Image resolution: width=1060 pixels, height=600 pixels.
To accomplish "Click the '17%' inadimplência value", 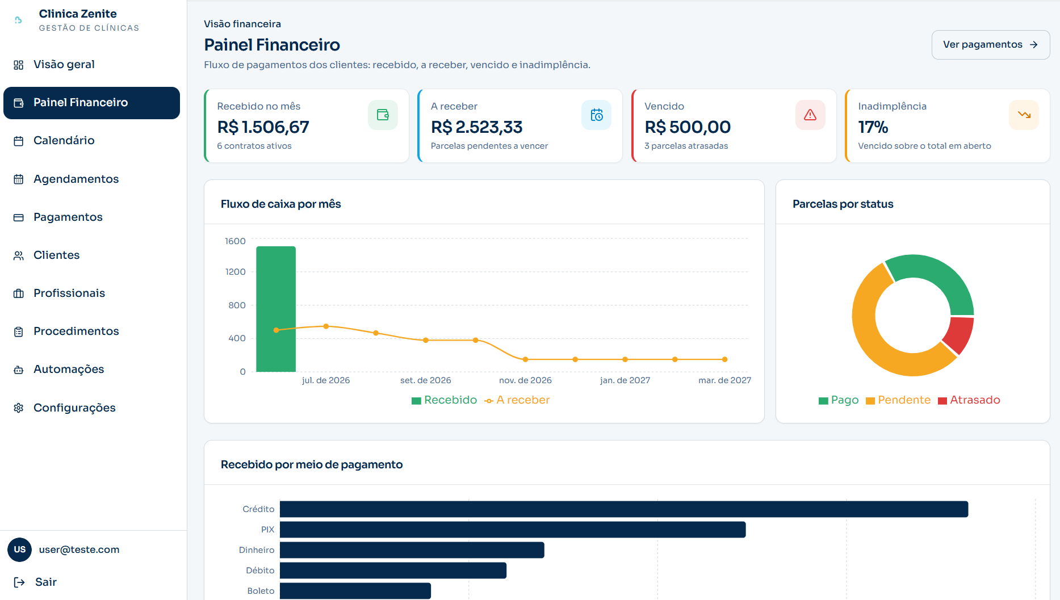I will click(873, 127).
